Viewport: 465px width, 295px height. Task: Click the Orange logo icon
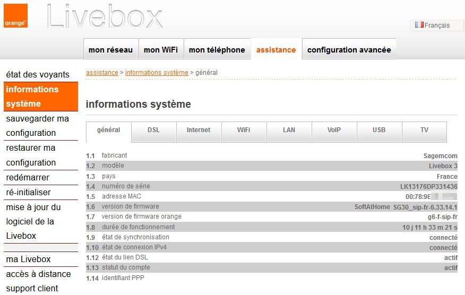click(x=15, y=16)
